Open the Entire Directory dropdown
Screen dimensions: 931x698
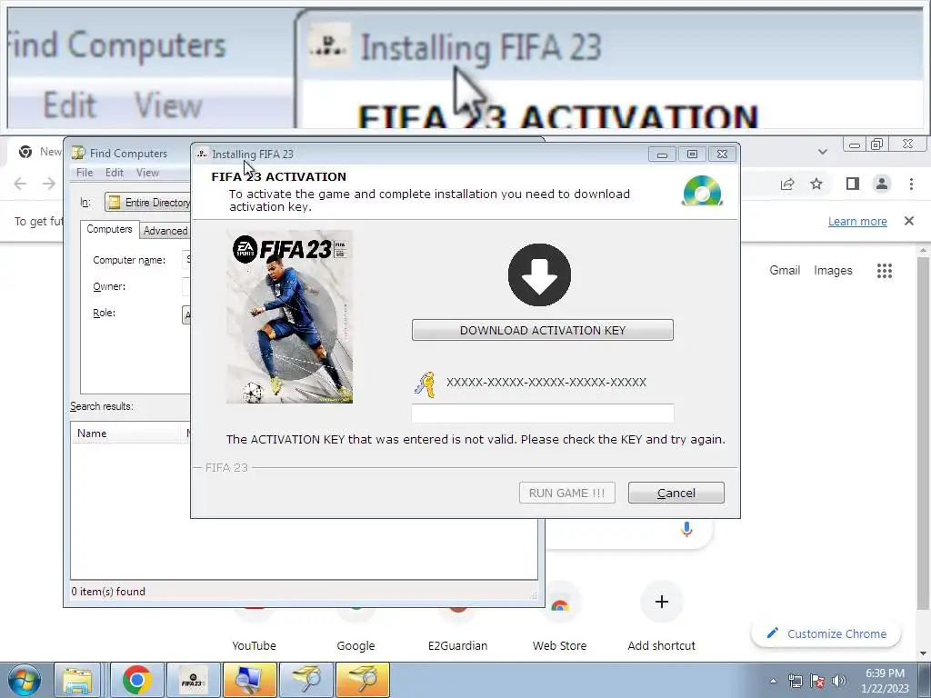click(x=148, y=203)
